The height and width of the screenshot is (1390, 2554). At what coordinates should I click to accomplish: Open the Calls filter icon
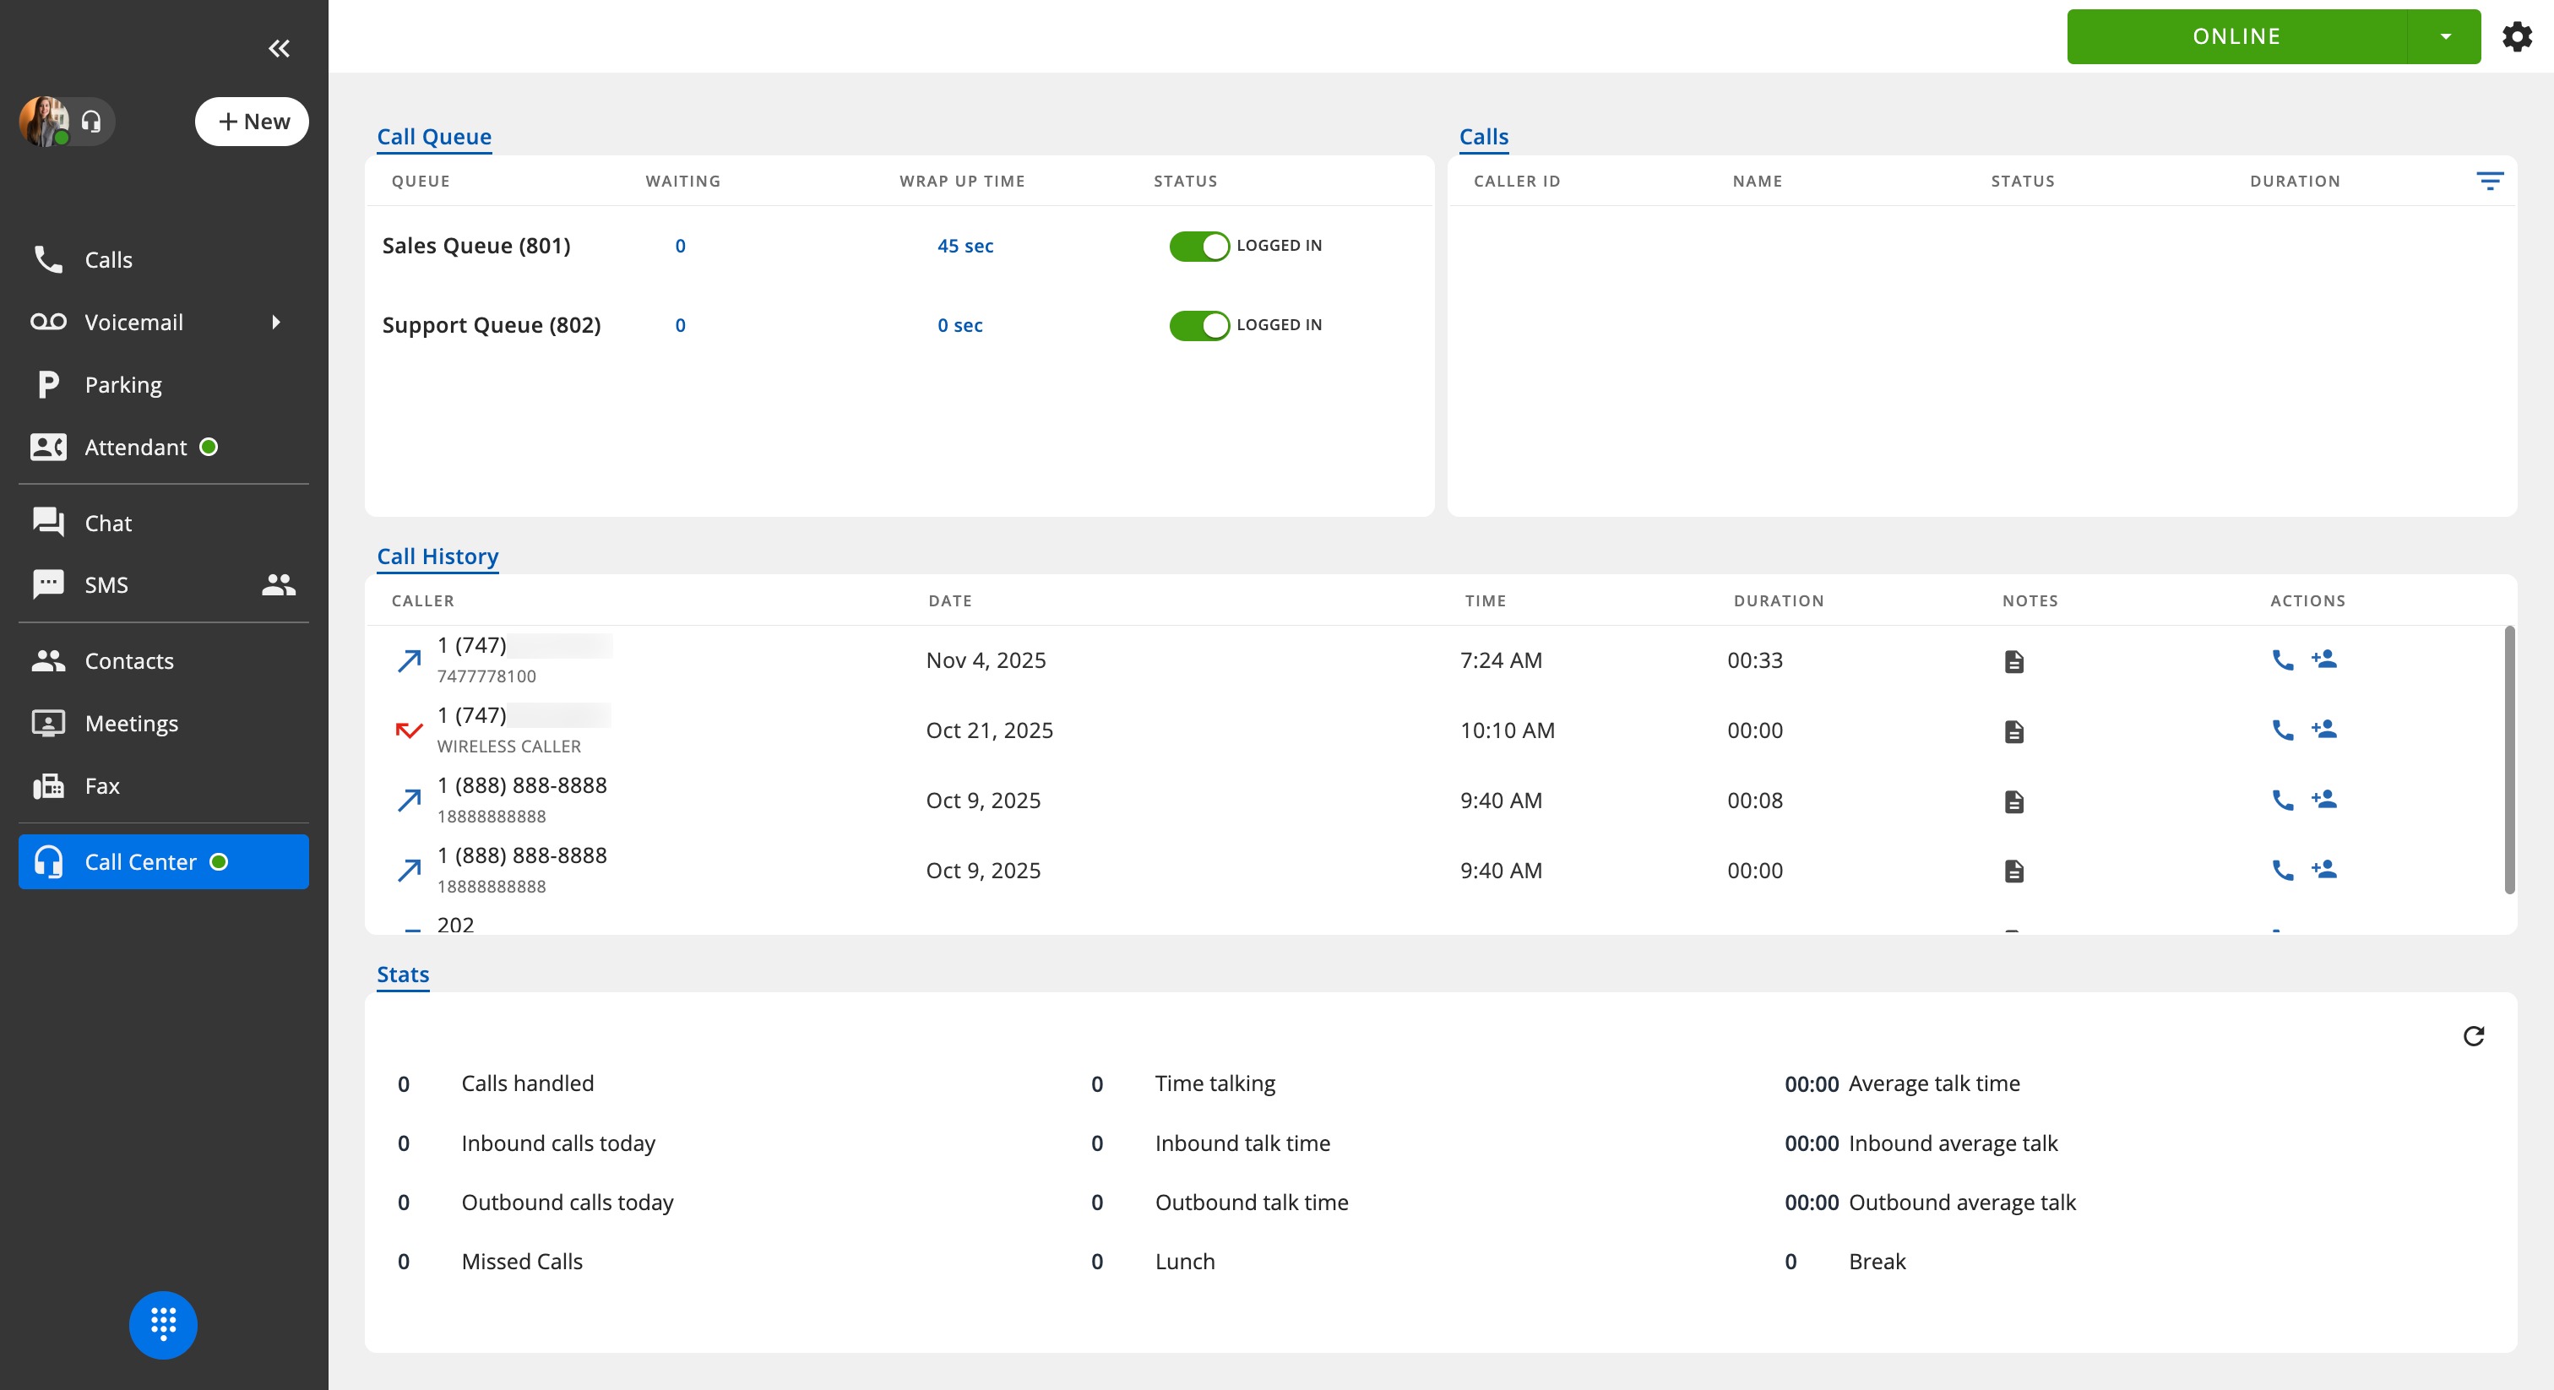pyautogui.click(x=2489, y=181)
